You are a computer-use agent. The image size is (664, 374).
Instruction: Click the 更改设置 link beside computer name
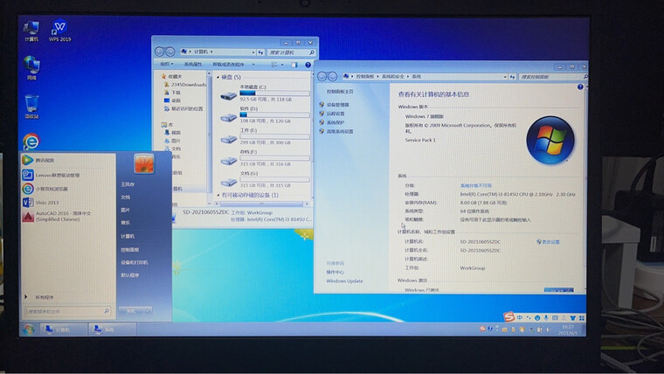click(549, 242)
